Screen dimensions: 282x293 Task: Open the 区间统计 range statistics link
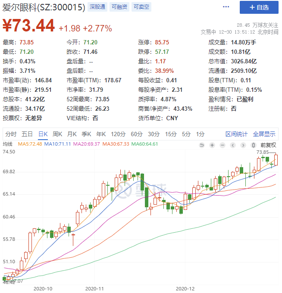237,134
